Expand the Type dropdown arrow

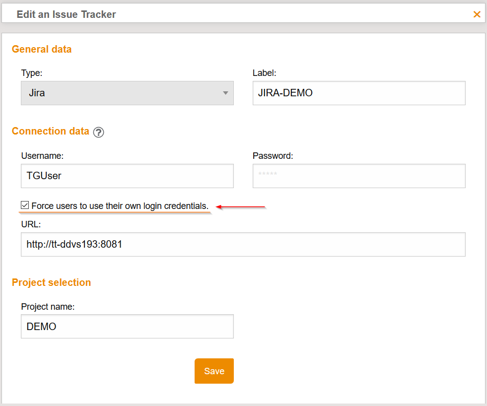pyautogui.click(x=225, y=93)
